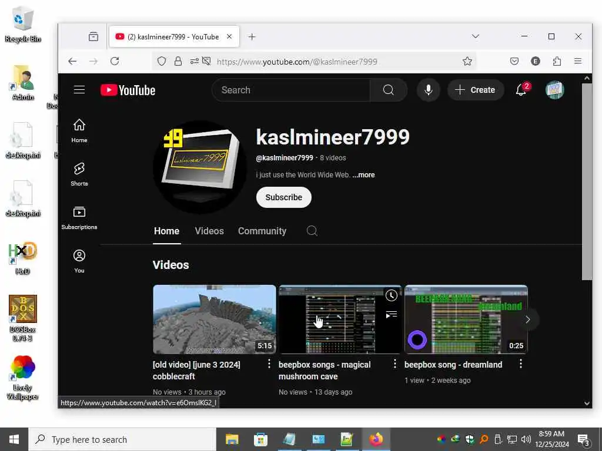The image size is (602, 451).
Task: Click the channel profile picture
Action: 200,167
